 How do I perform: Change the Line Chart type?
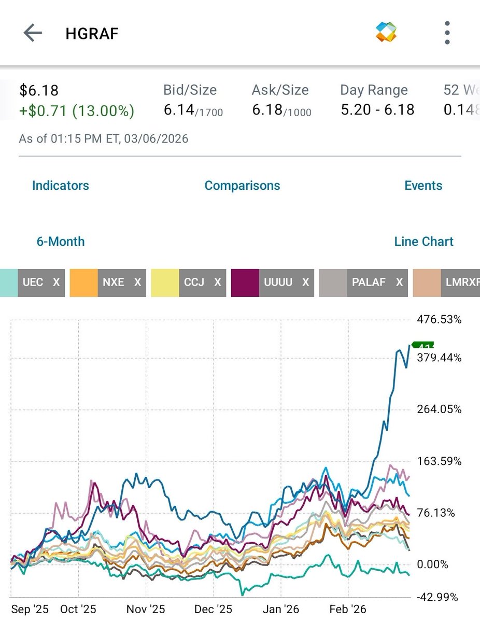click(x=423, y=242)
